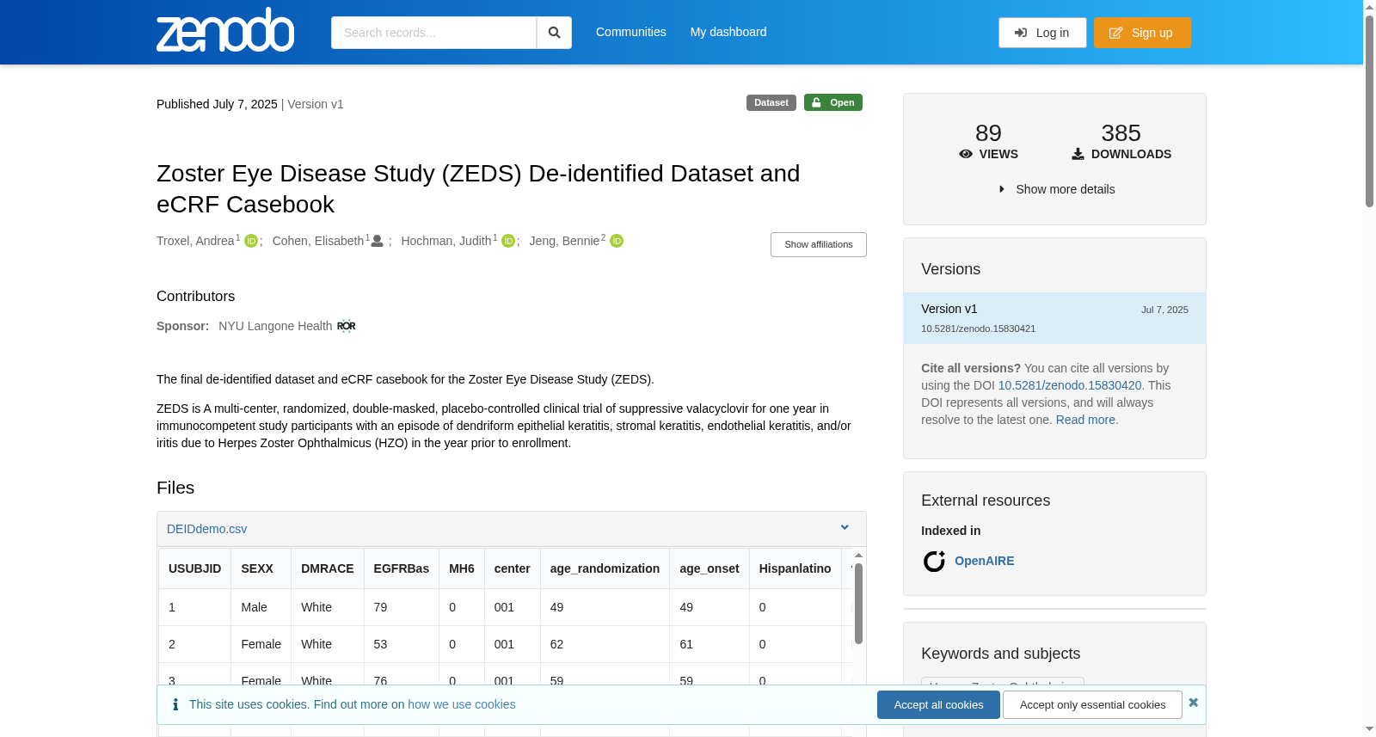Screen dimensions: 1376x737
Task: Click the 385 downloads count
Action: pyautogui.click(x=1121, y=133)
